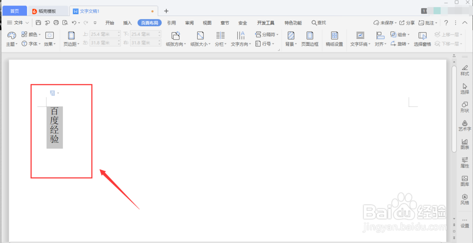This screenshot has width=473, height=243.
Task: Click the Save icon in quick access toolbar
Action: [38, 23]
